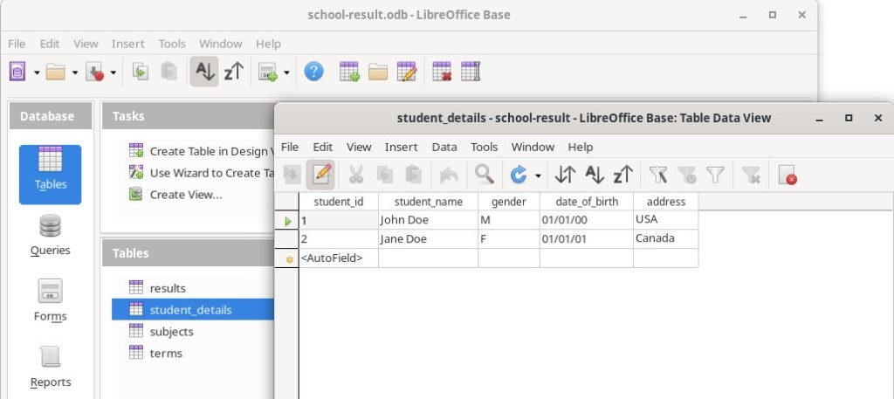Open File menu in Table Data View
This screenshot has height=399, width=894.
tap(290, 147)
